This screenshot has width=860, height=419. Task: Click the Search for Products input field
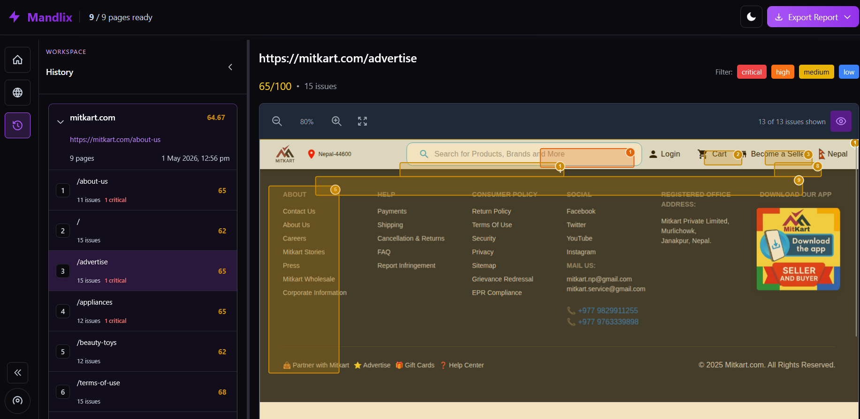tap(524, 154)
